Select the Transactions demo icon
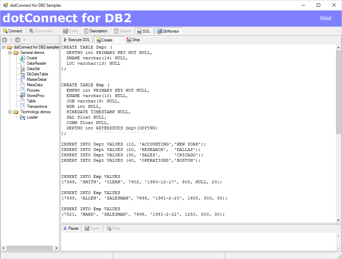Screen dimensions: 342x259 [x=23, y=106]
